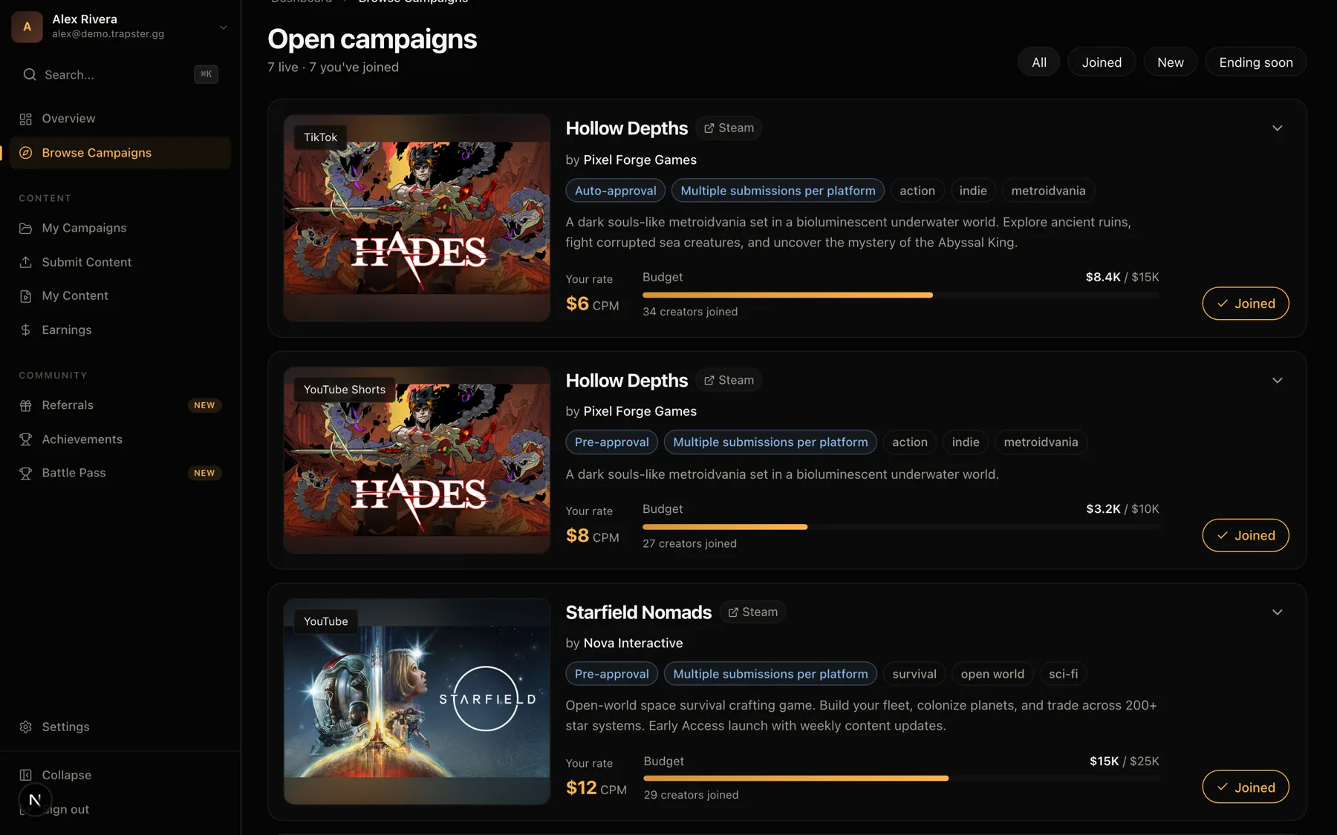Click the round N logo badge
1337x835 pixels.
[35, 799]
